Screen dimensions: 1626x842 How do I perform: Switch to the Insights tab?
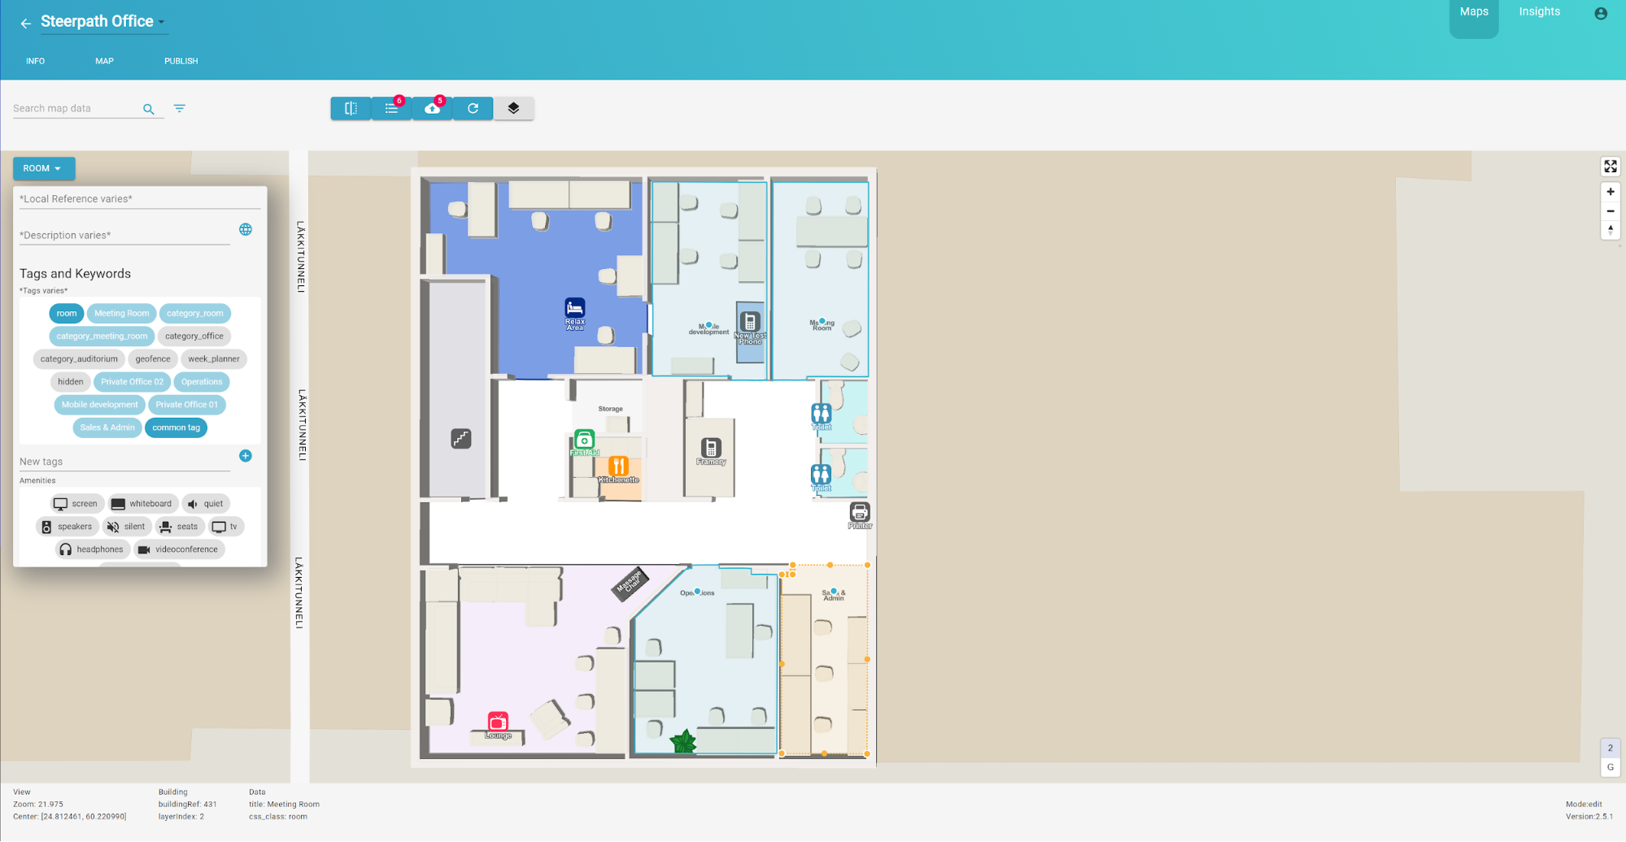[1539, 11]
